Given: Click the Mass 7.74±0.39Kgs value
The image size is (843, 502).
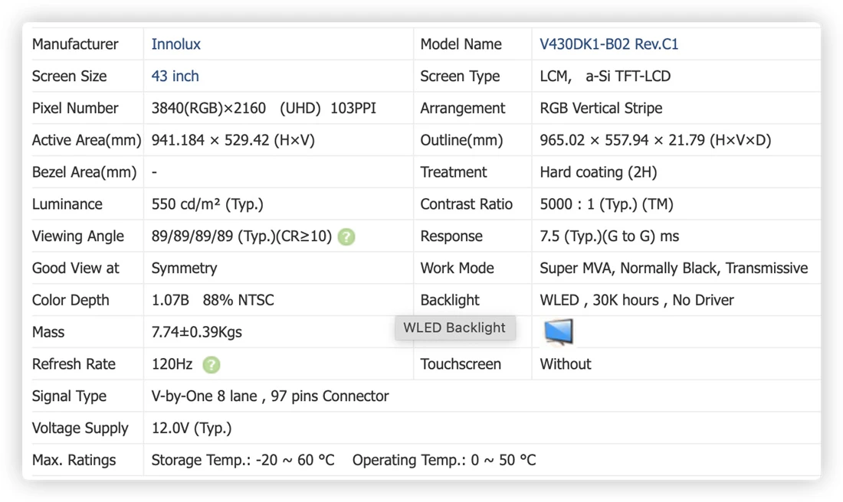Looking at the screenshot, I should pyautogui.click(x=197, y=332).
